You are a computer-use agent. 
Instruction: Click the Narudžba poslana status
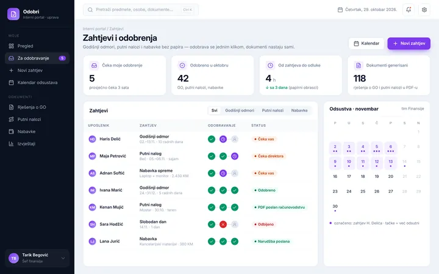272,241
